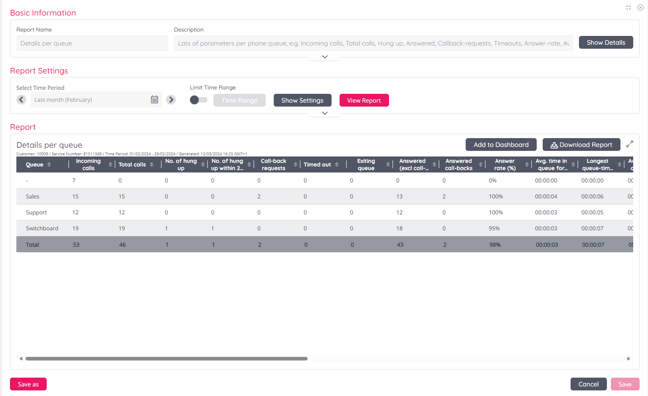Enable the Limit Time Range toggle
The width and height of the screenshot is (648, 396).
[198, 100]
